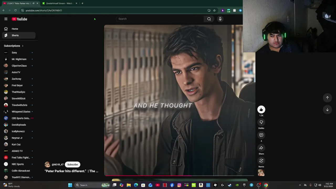Viewport: 336px width, 189px height.
Task: Open the YouTube hamburger guide menu
Action: (x=6, y=19)
